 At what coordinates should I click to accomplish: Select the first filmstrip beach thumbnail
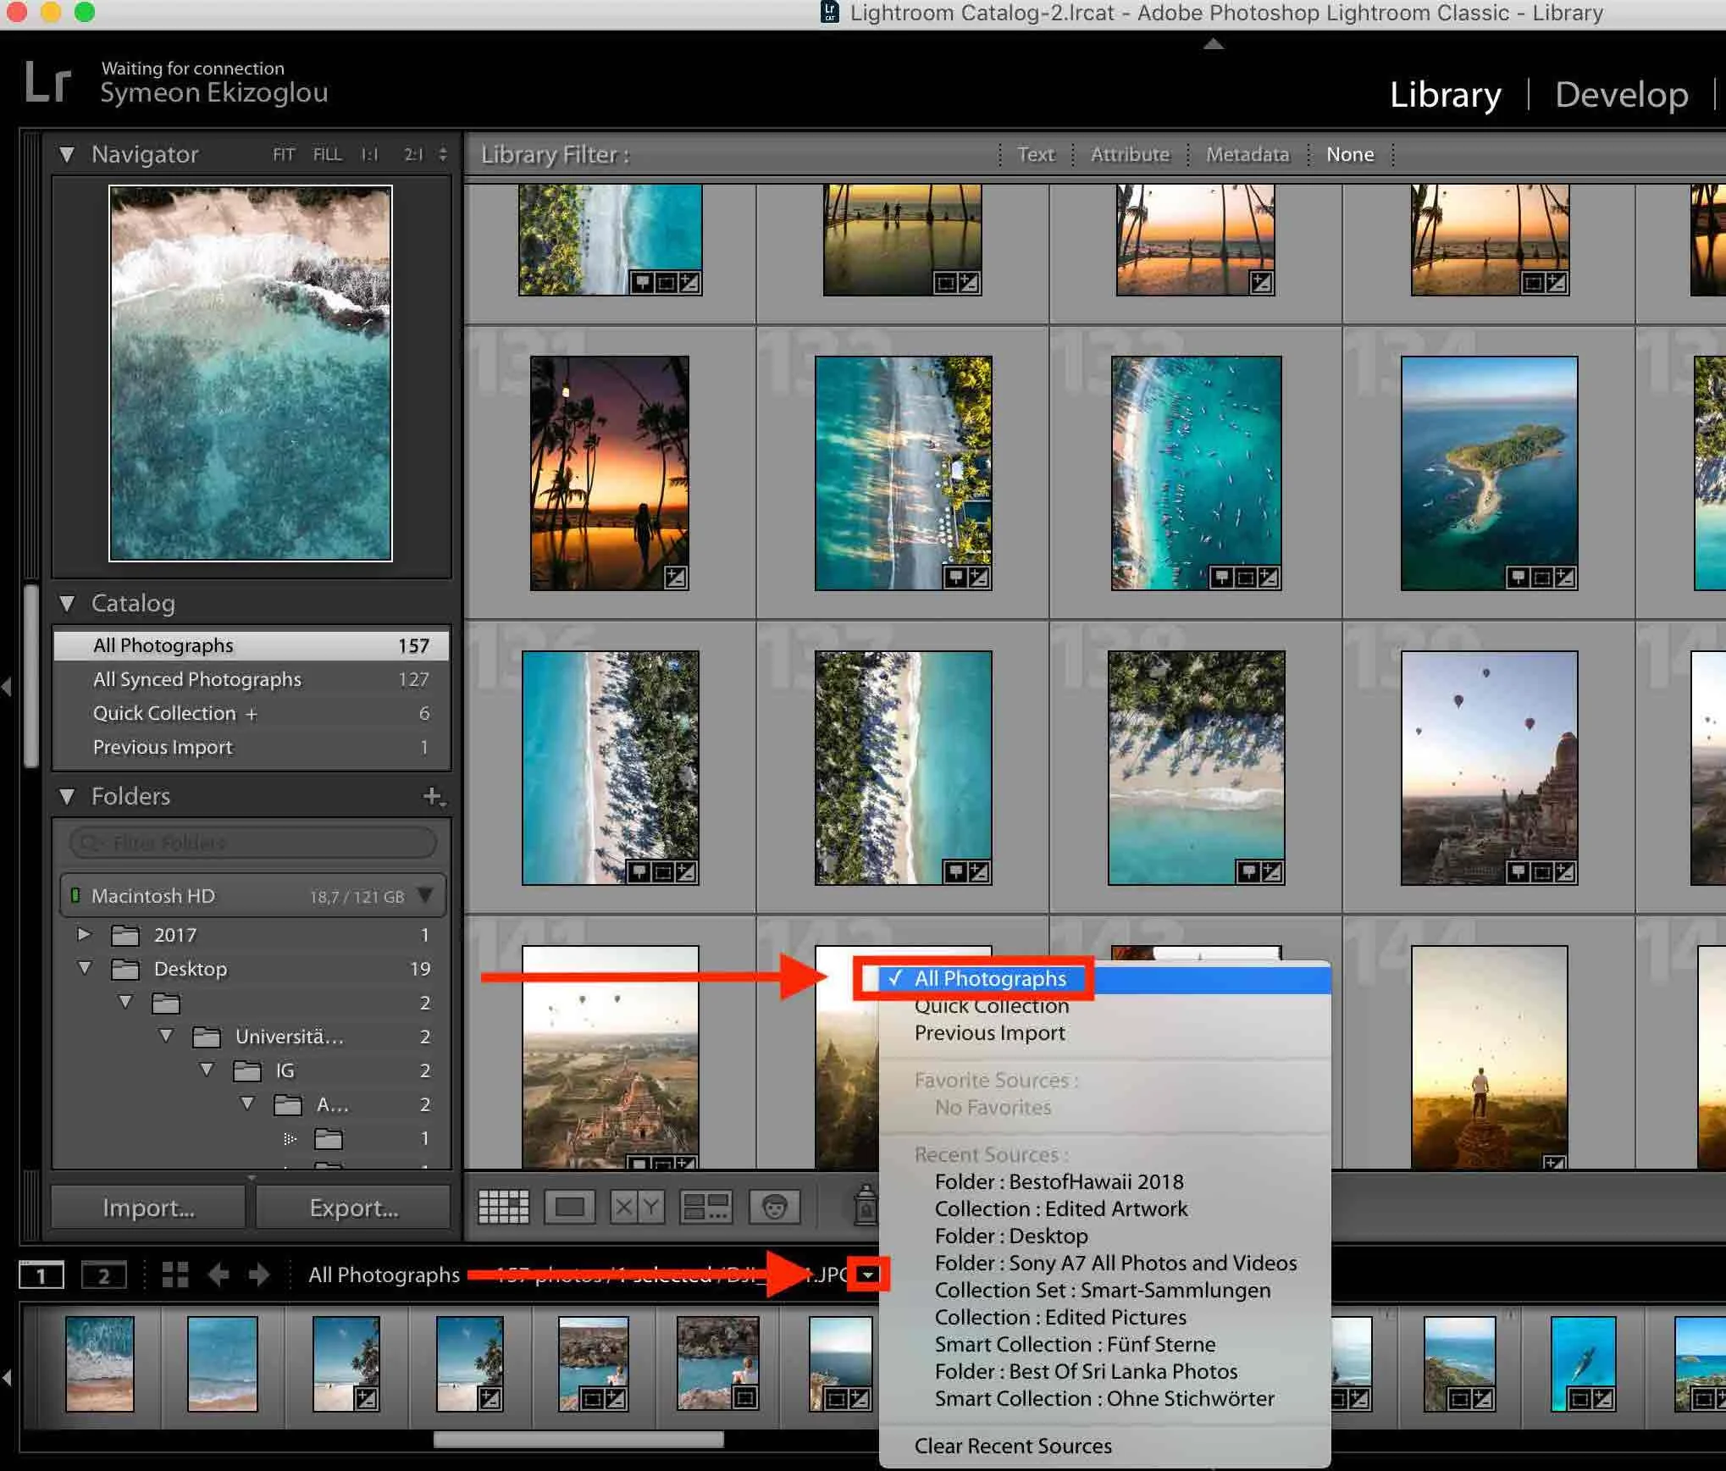click(x=100, y=1363)
